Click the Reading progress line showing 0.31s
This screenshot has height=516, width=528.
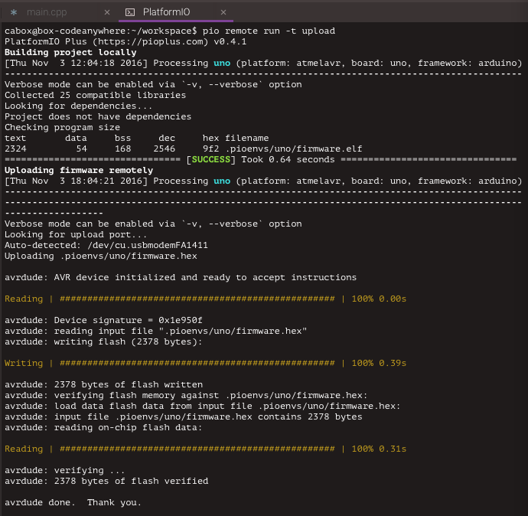pos(205,449)
